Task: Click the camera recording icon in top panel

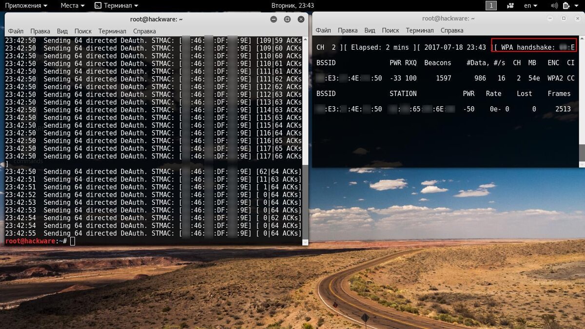Action: pyautogui.click(x=510, y=5)
